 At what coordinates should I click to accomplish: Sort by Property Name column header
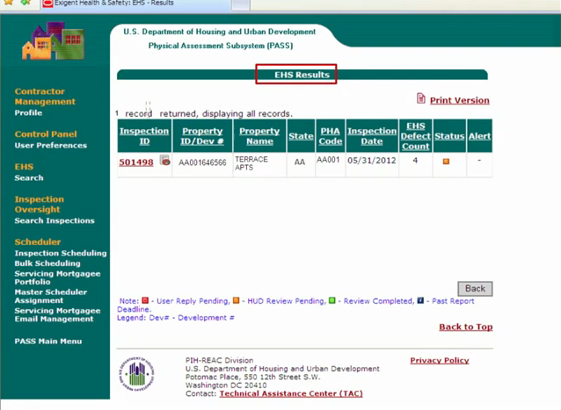(259, 136)
